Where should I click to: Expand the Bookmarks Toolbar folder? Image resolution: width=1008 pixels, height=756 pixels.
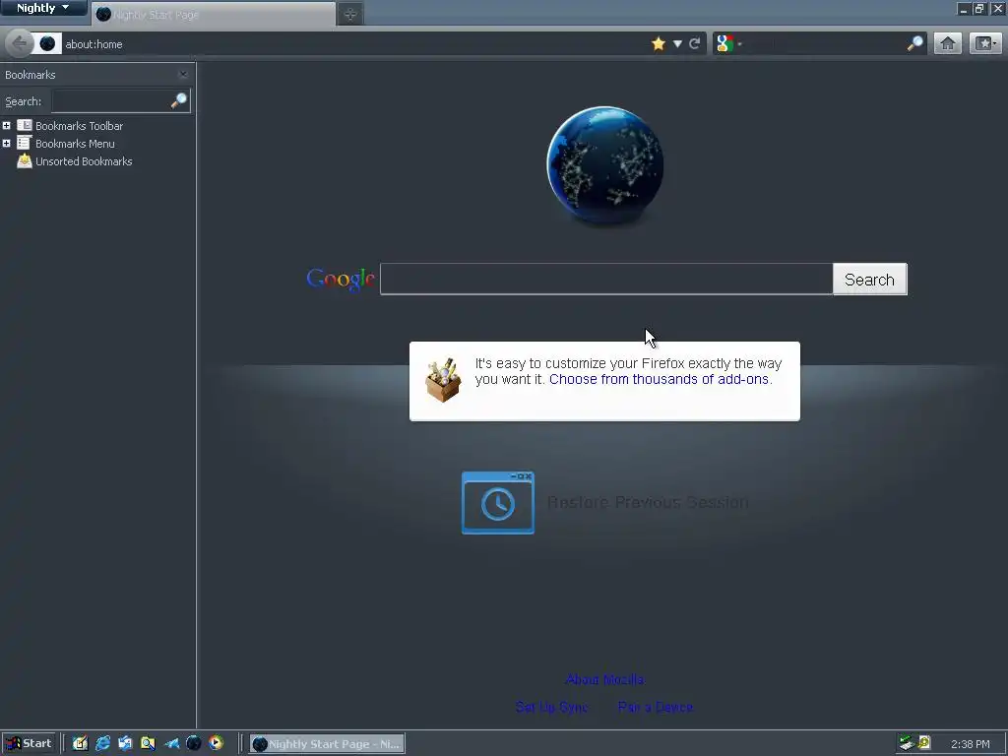click(7, 125)
